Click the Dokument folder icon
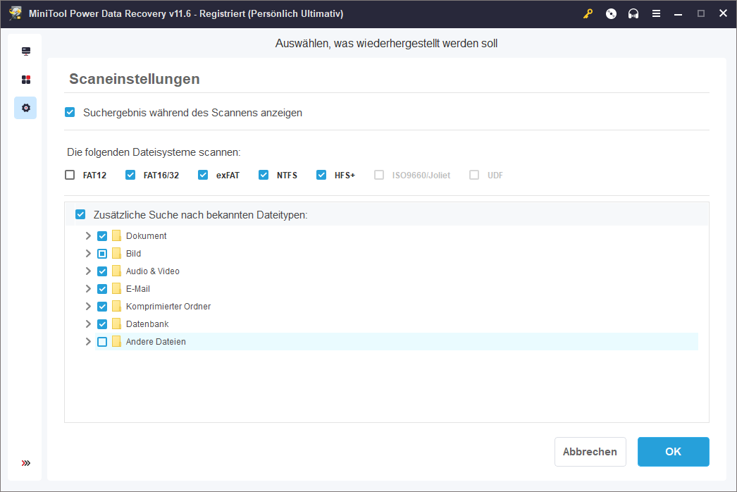This screenshot has width=737, height=492. coord(117,236)
